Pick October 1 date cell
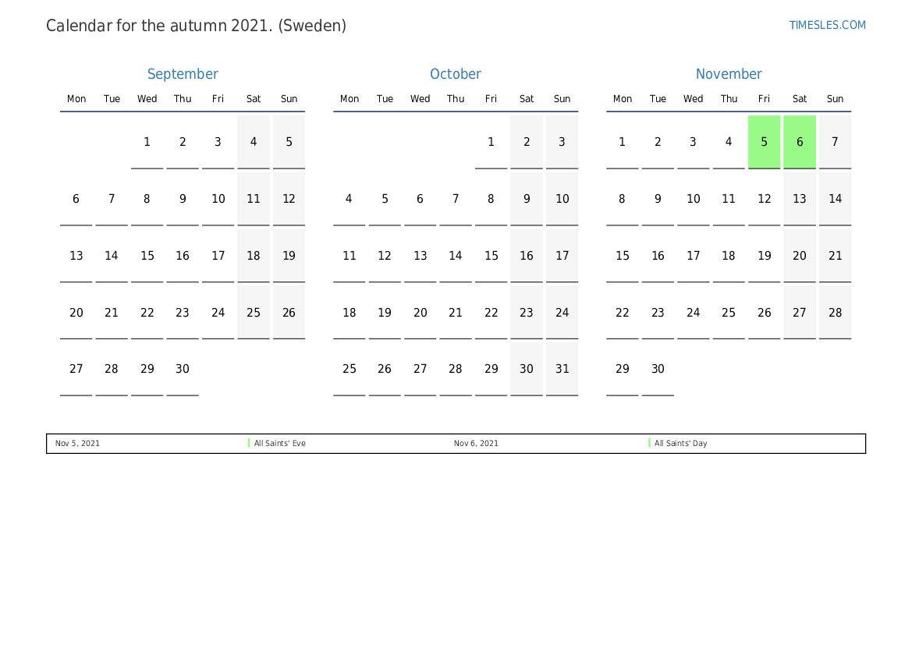Screen dimensions: 912x645 coord(491,142)
